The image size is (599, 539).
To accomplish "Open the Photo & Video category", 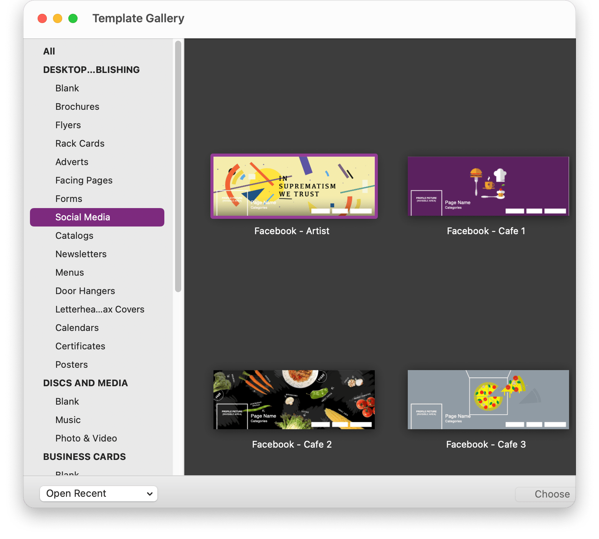I will coord(86,438).
